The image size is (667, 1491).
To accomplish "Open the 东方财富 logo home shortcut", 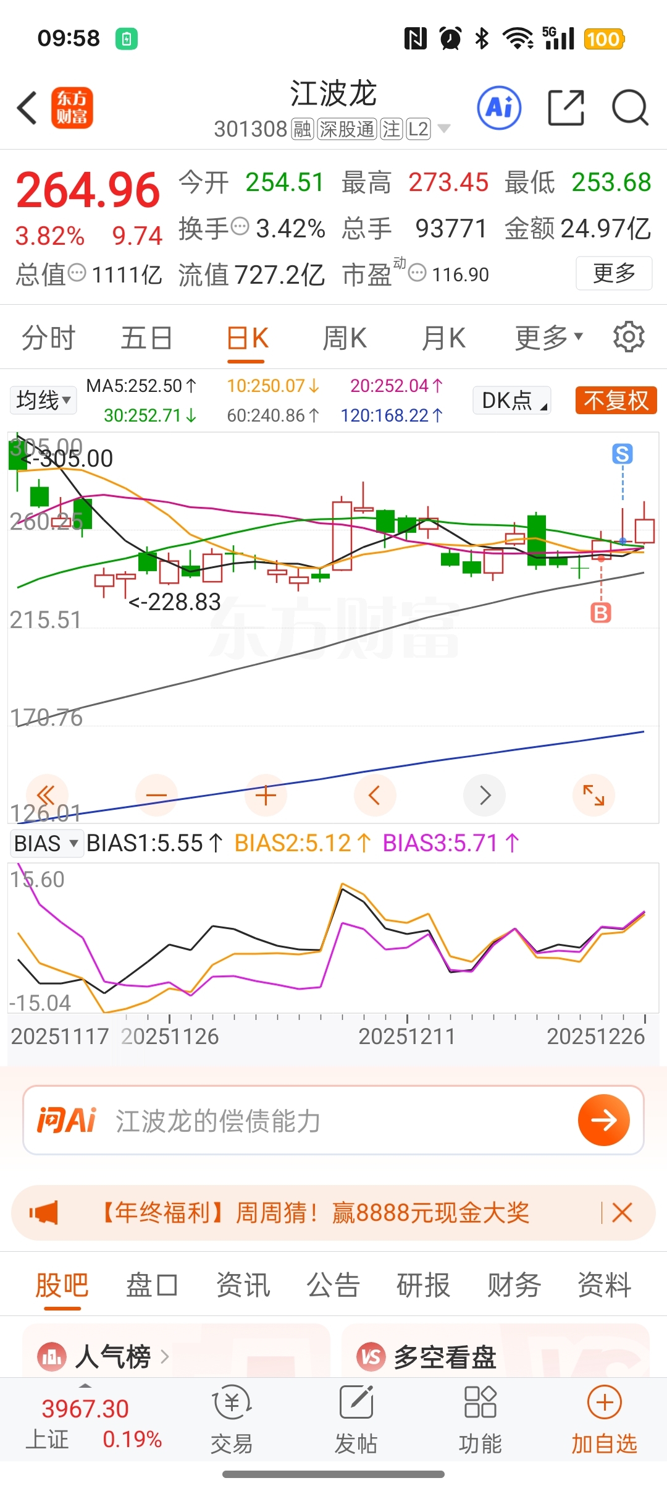I will (x=72, y=108).
